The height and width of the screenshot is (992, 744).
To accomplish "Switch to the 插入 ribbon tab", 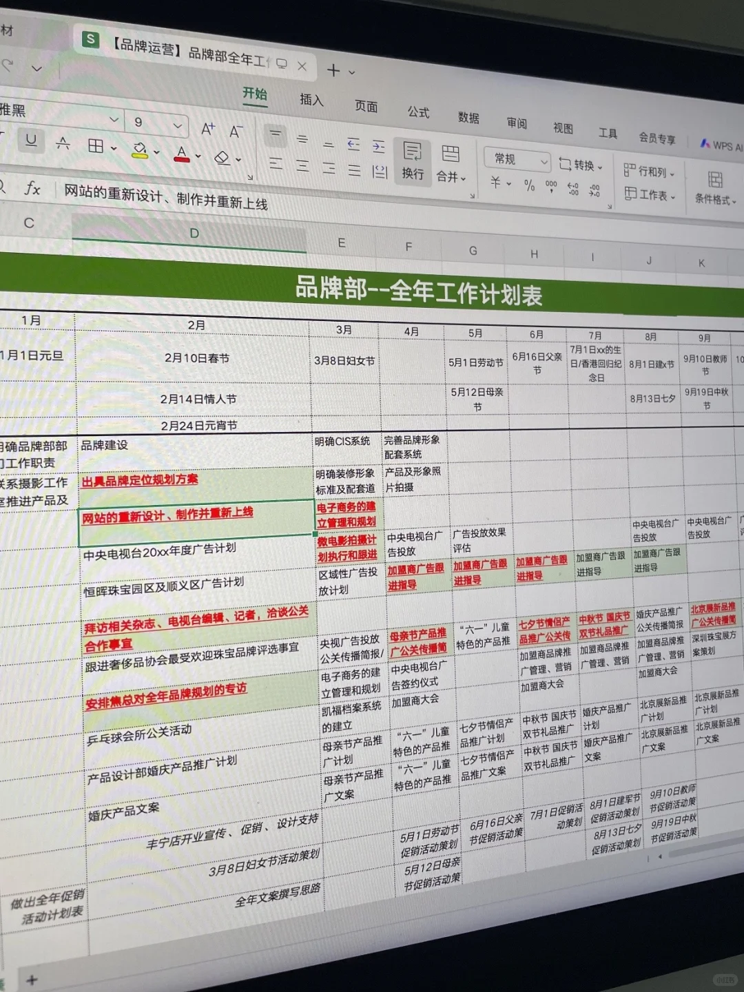I will pos(311,100).
